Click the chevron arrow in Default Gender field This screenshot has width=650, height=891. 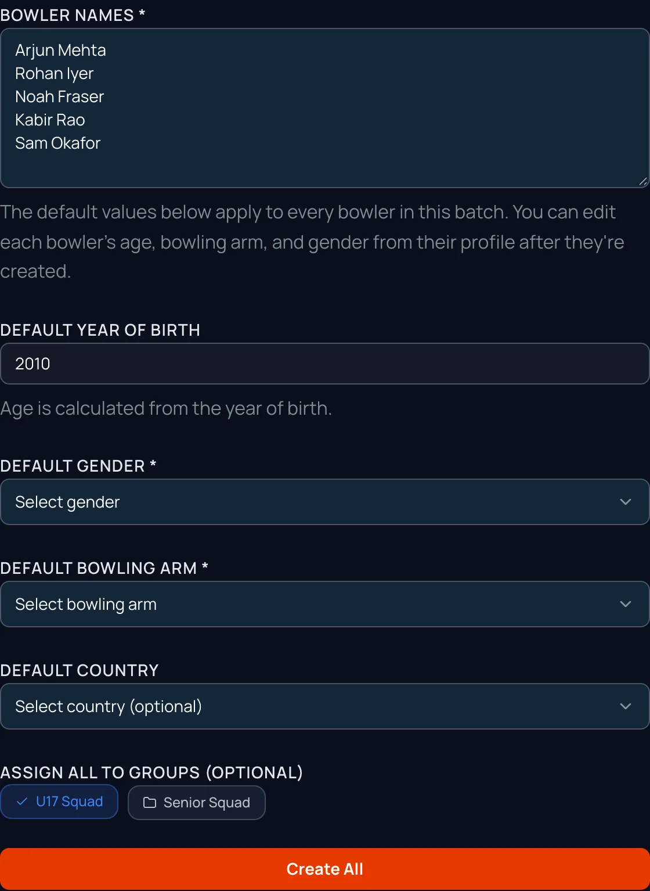pos(625,502)
